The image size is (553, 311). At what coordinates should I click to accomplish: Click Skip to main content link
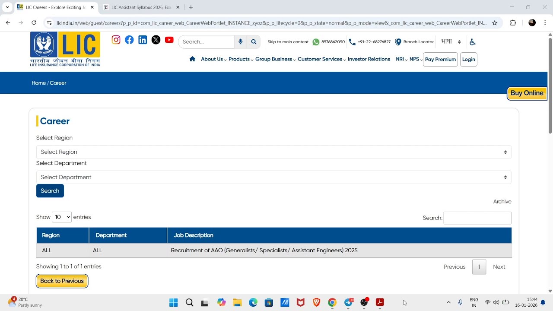pos(288,42)
